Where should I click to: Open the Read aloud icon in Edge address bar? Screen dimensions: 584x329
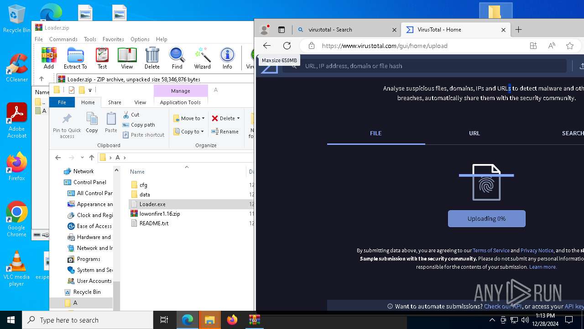(x=552, y=46)
